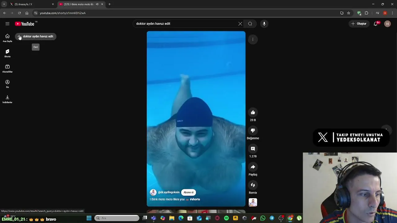This screenshot has height=223, width=397.
Task: Share the Short with Paylaş
Action: pos(253,167)
